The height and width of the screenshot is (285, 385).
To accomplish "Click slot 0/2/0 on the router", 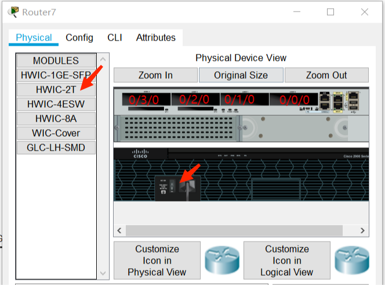I will pyautogui.click(x=195, y=99).
